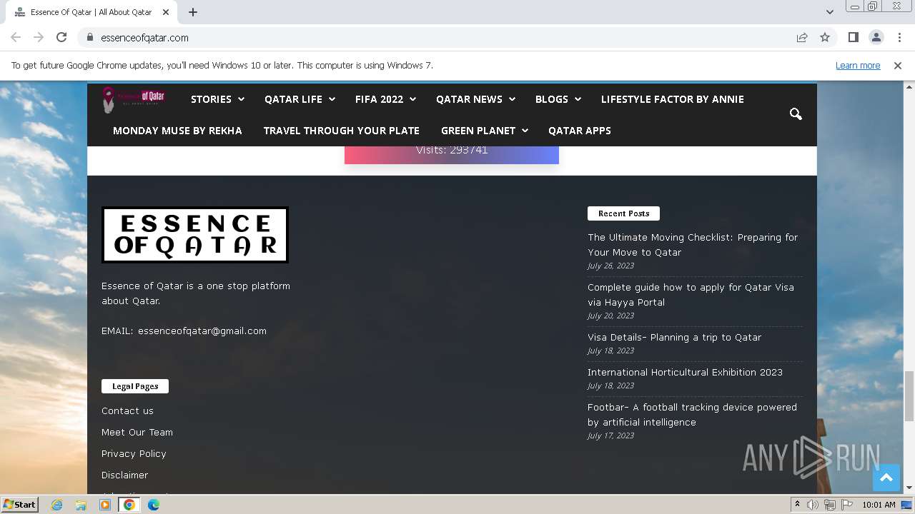915x514 pixels.
Task: Click the Visits: 293741 counter
Action: pyautogui.click(x=452, y=150)
